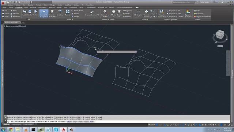Screen dimensions: 234x132
Task: Open Opciones de análisis
Action: tap(188, 14)
